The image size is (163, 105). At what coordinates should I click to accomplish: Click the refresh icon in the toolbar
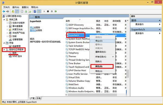(x=26, y=11)
